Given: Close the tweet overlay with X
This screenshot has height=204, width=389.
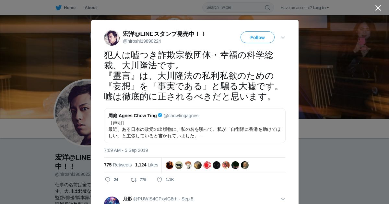Looking at the screenshot, I should 378,8.
